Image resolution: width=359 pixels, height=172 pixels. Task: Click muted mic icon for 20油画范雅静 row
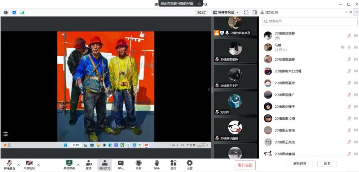click(x=349, y=35)
